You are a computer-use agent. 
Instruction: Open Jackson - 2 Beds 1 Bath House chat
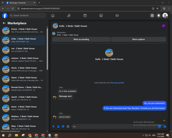coord(23,60)
